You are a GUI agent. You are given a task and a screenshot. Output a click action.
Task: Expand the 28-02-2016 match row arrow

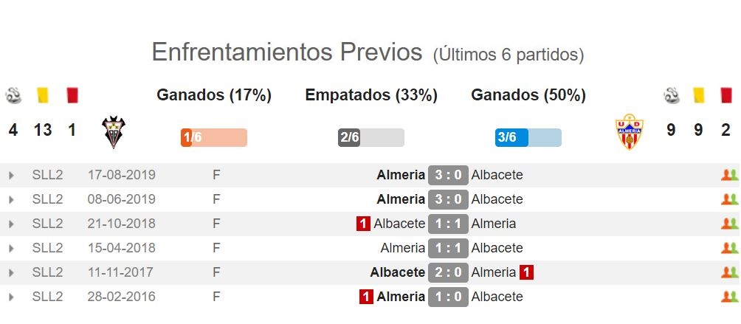pyautogui.click(x=11, y=297)
